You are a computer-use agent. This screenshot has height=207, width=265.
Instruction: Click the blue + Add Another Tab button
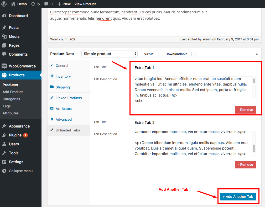238,197
